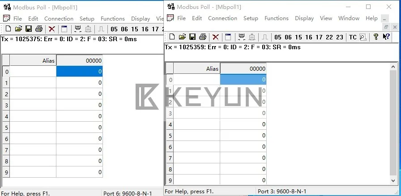Click document menu icon beside File, left window
Image resolution: width=401 pixels, height=196 pixels.
pos(6,18)
